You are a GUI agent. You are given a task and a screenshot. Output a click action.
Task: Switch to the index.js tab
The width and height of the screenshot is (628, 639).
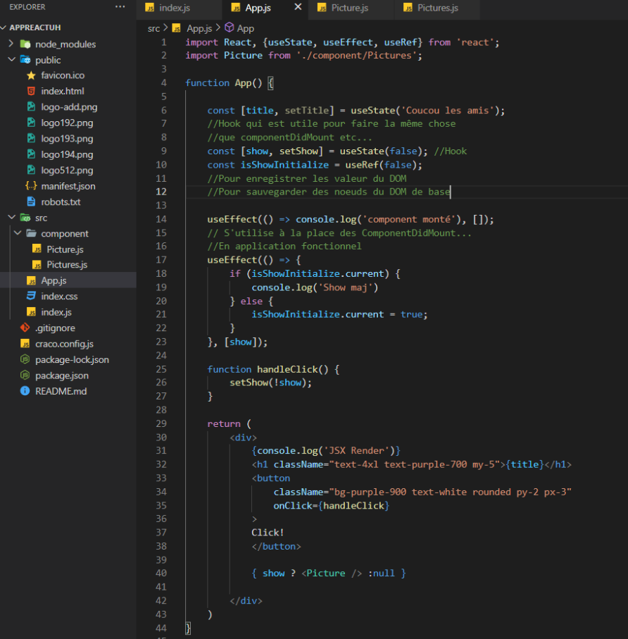(x=180, y=8)
